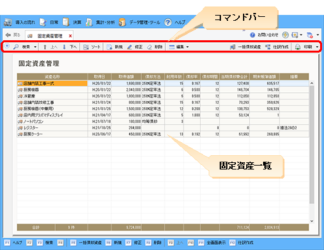Screen dimensions: 324x250
Task: Click the F6 新規 function key button
Action: click(113, 243)
